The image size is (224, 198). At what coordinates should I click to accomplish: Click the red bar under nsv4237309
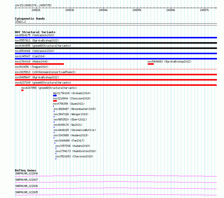coord(116,85)
